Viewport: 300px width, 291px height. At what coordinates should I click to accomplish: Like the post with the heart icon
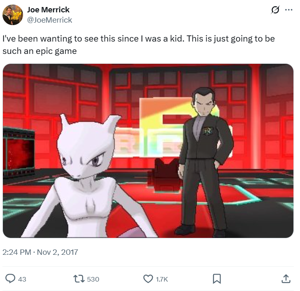148,279
